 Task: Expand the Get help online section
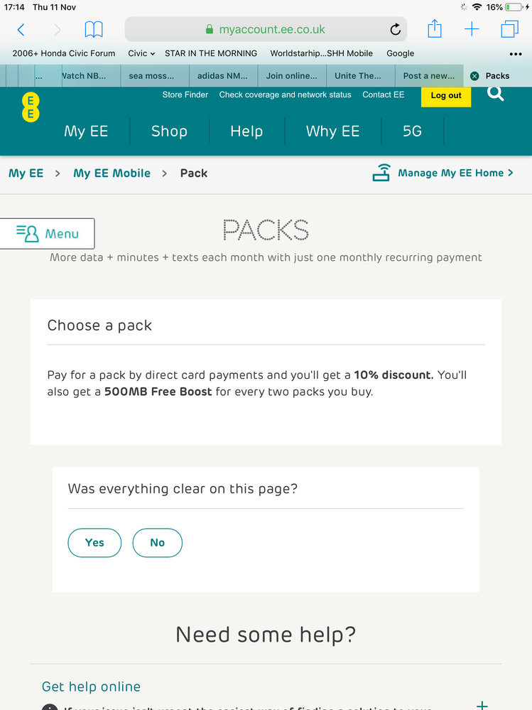482,704
